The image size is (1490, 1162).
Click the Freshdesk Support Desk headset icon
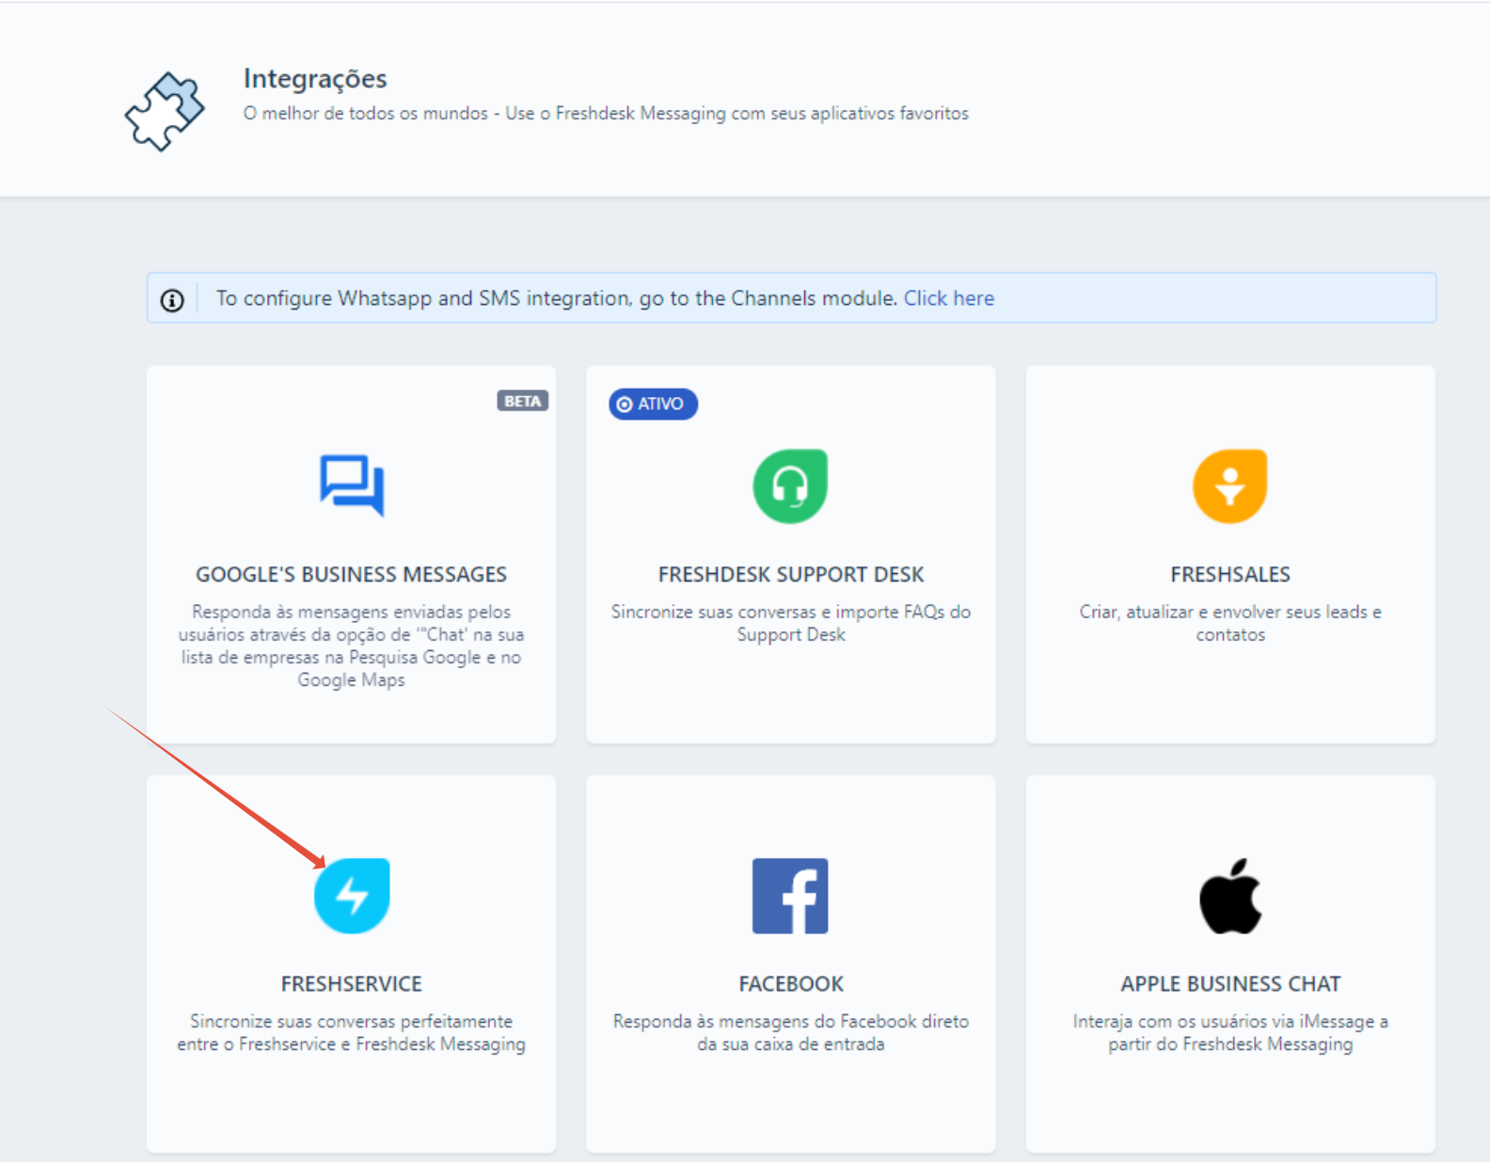pos(790,485)
